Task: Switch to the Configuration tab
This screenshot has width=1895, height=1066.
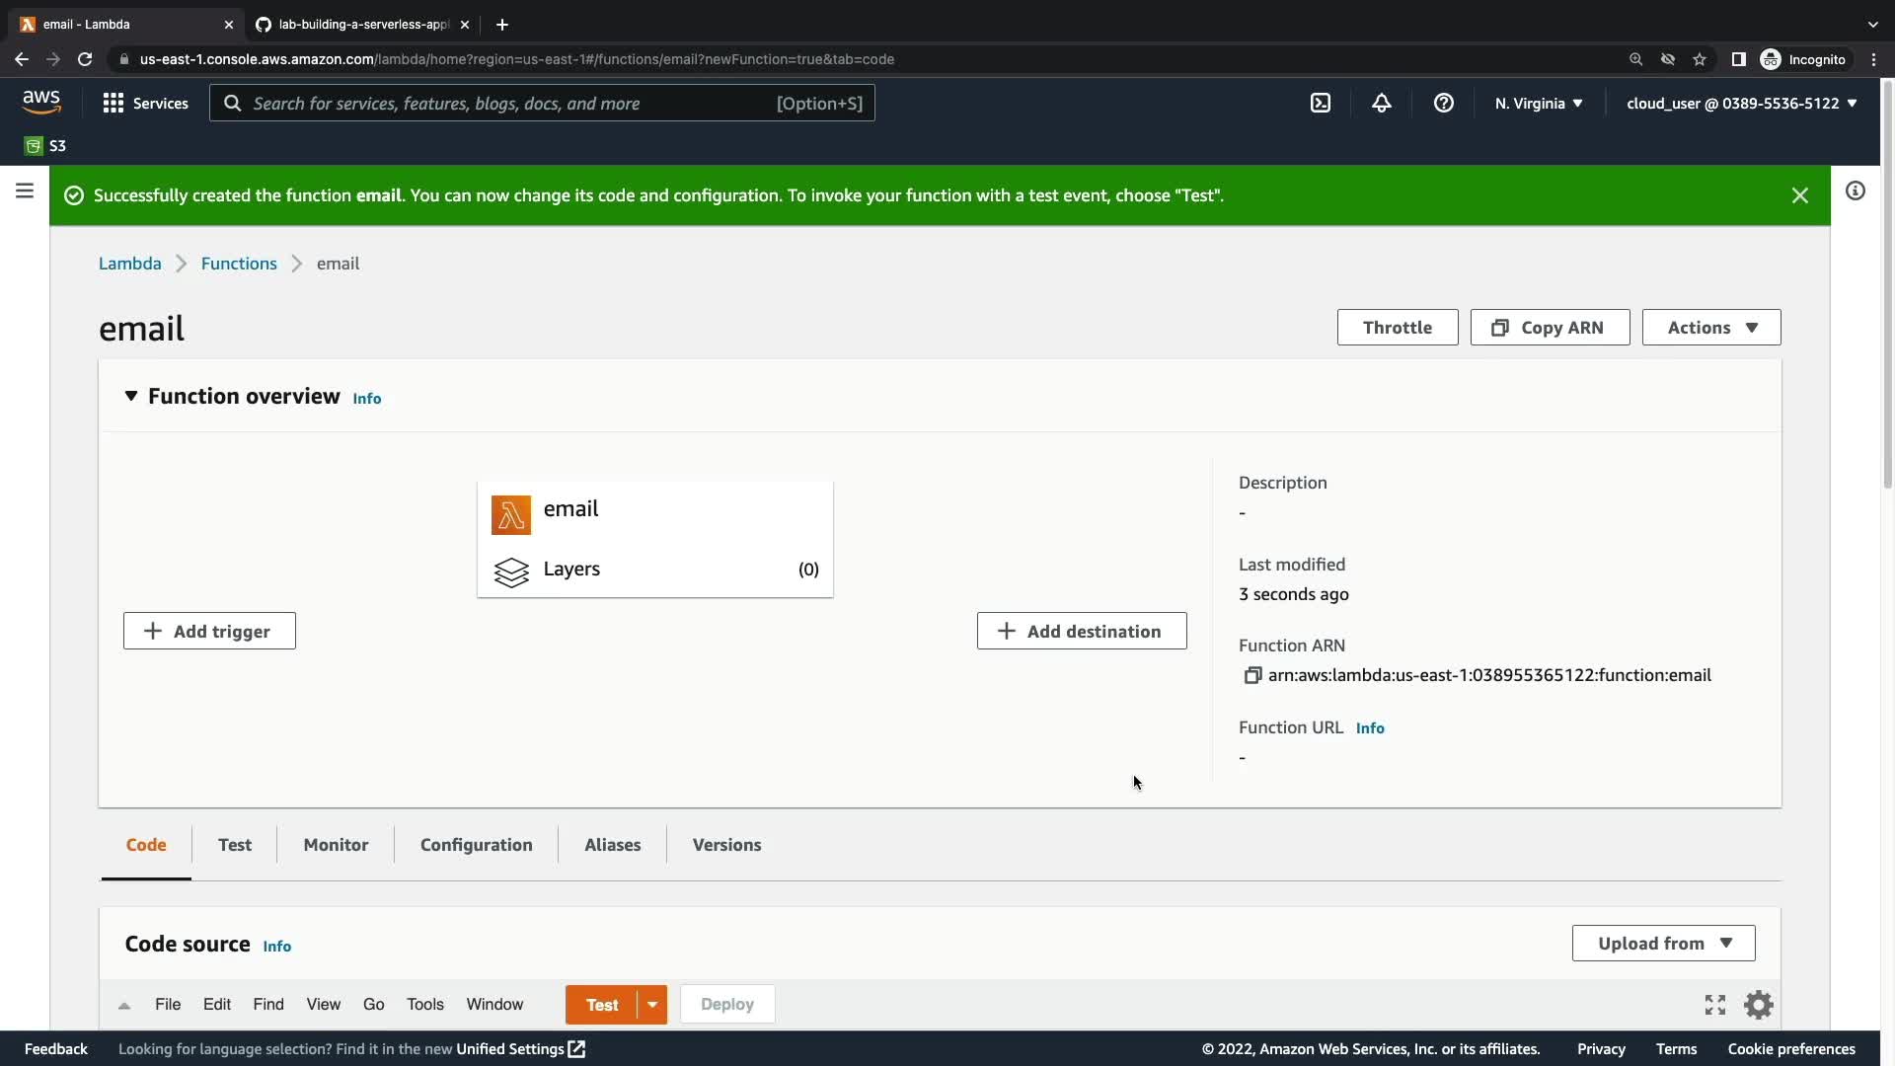Action: click(476, 845)
